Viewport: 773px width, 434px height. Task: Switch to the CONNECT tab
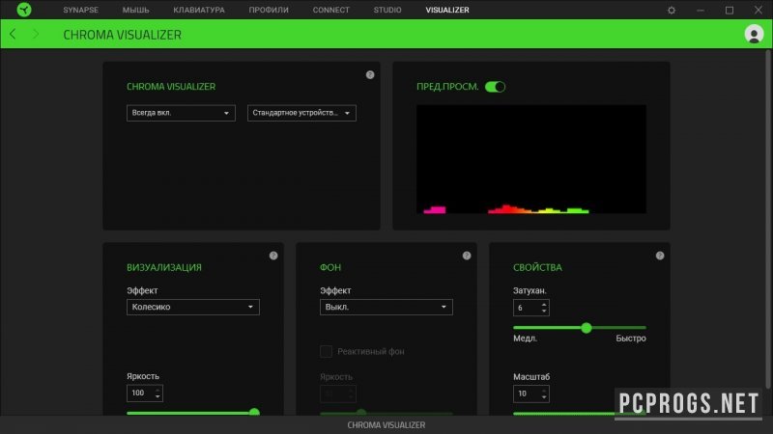[330, 10]
